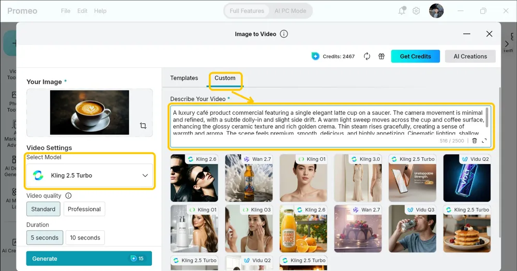Viewport: 517px width, 271px height.
Task: Select the Kling 2.6 sunglasses couple template
Action: (194, 178)
